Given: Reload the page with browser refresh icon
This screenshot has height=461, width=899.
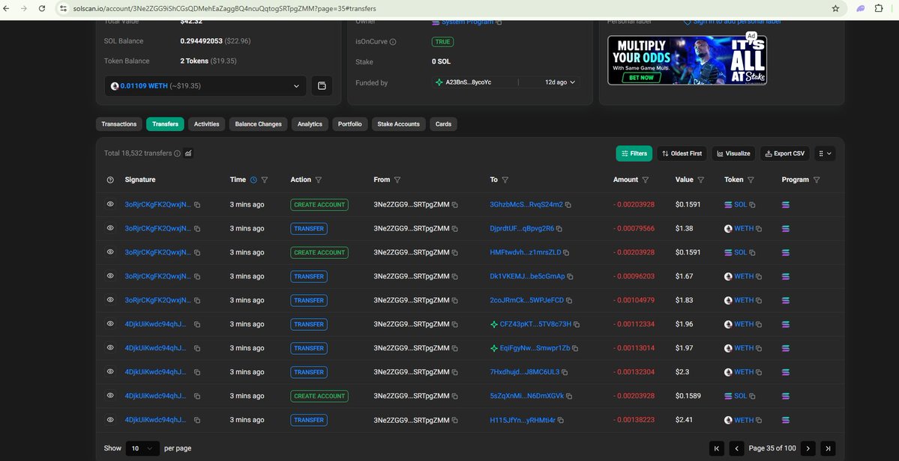Looking at the screenshot, I should 42,8.
